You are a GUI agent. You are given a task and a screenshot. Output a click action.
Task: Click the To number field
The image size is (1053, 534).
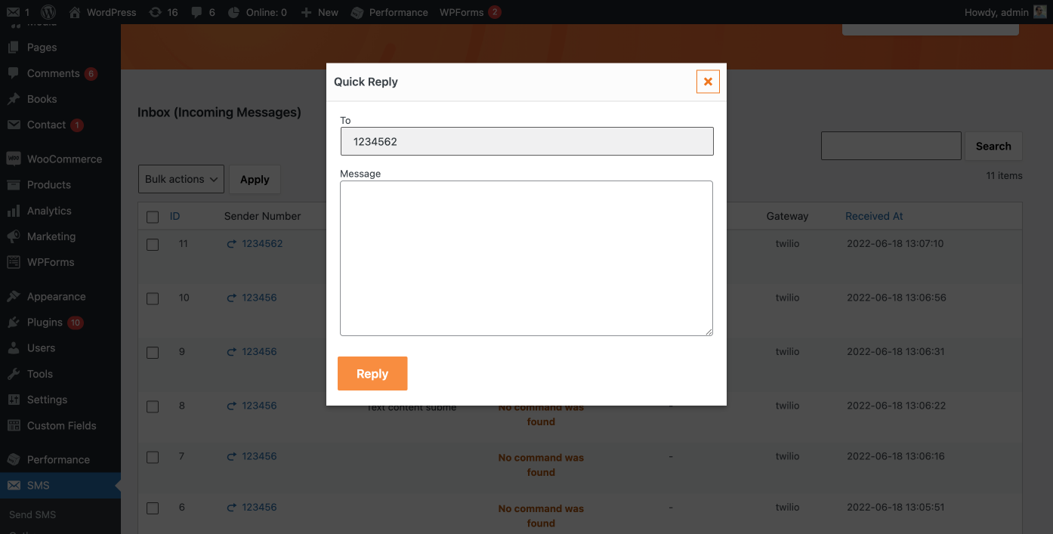(526, 141)
